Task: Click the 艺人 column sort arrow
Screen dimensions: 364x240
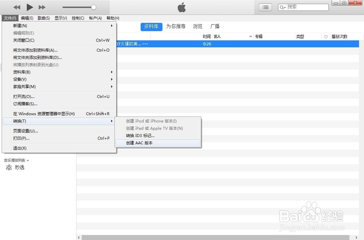Action: (x=250, y=36)
